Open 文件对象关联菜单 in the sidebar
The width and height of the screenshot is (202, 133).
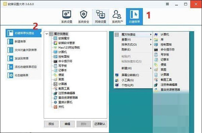(x=24, y=50)
